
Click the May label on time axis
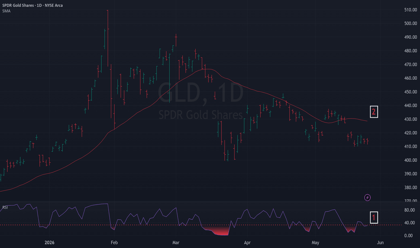click(315, 243)
